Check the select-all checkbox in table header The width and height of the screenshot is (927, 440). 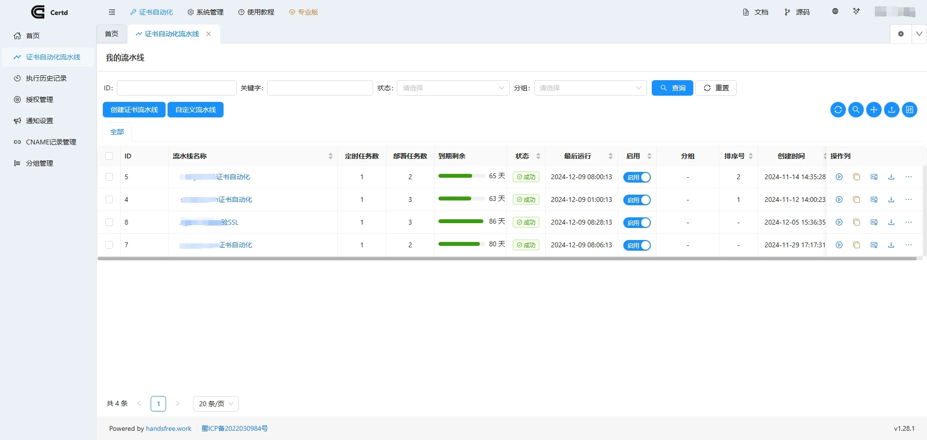(x=109, y=156)
